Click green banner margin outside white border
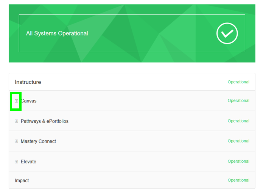The height and width of the screenshot is (196, 260). pos(132,57)
